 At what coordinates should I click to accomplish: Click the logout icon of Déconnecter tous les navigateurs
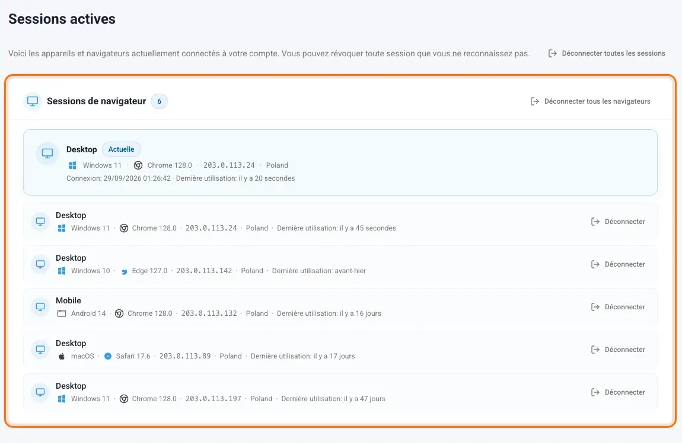(534, 101)
